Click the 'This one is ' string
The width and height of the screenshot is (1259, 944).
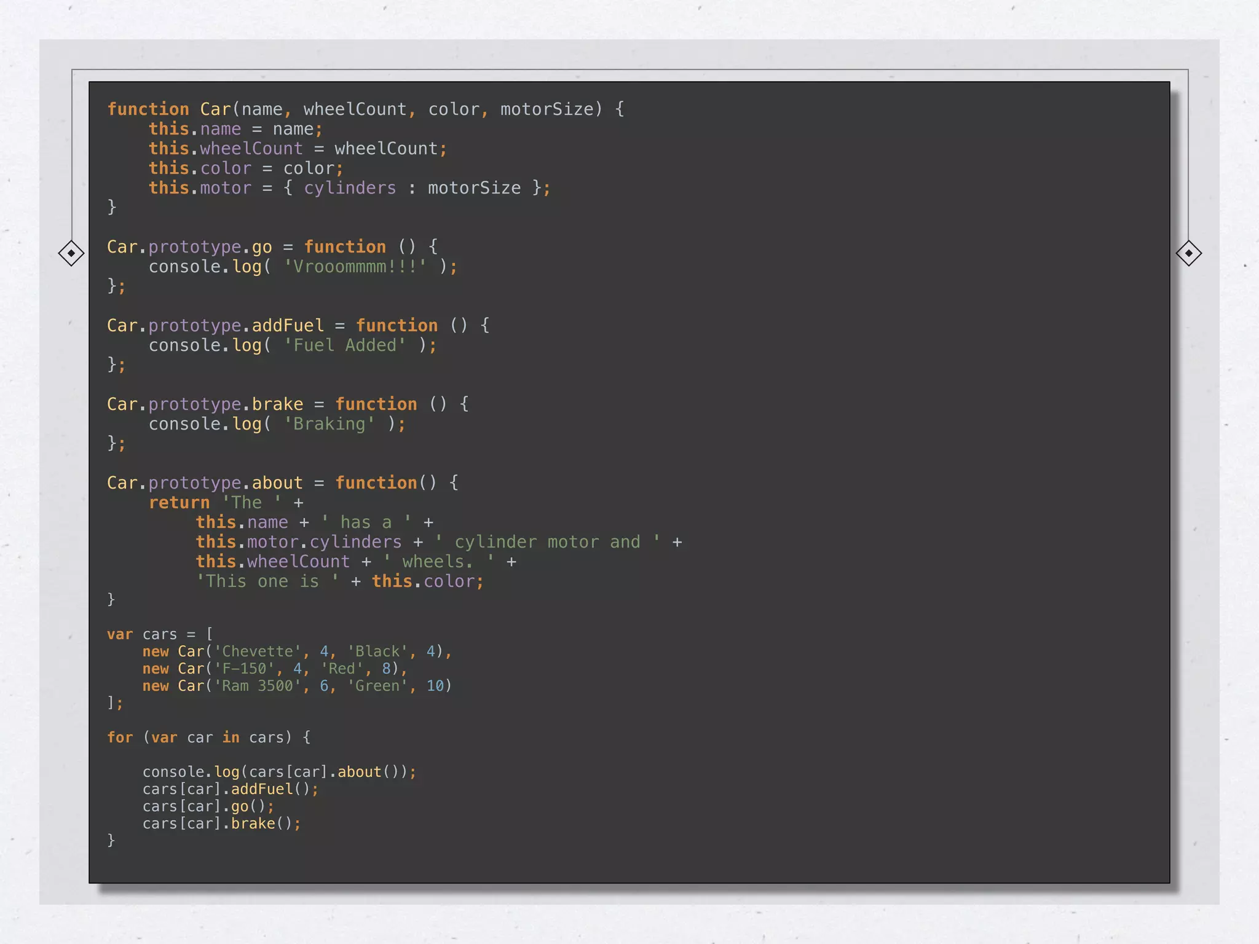point(267,581)
